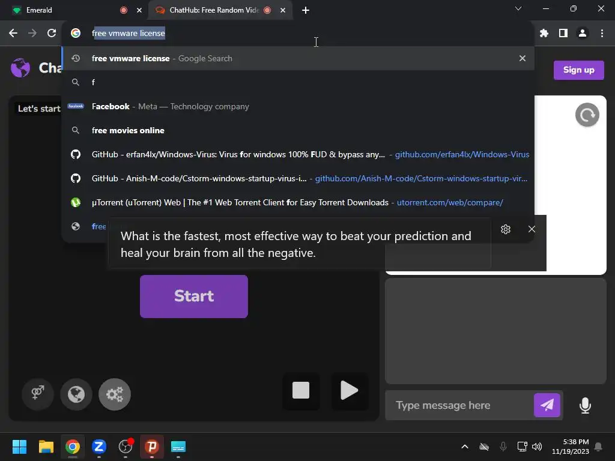Click the refresh circle icon in chat panel
This screenshot has width=615, height=461.
point(587,115)
